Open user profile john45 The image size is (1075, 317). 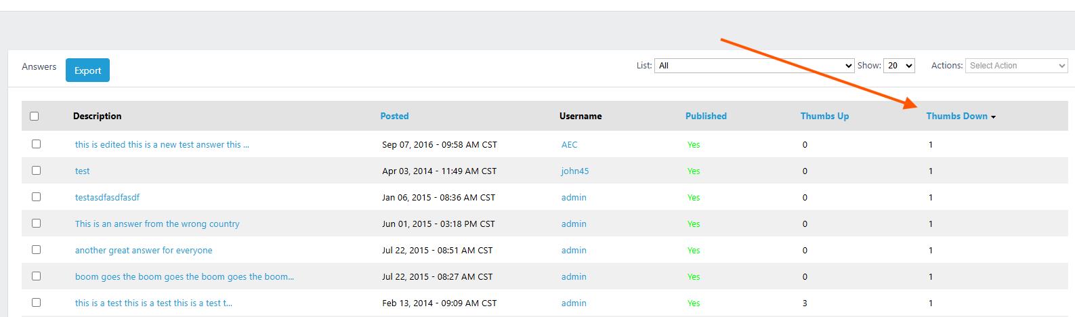[x=574, y=171]
